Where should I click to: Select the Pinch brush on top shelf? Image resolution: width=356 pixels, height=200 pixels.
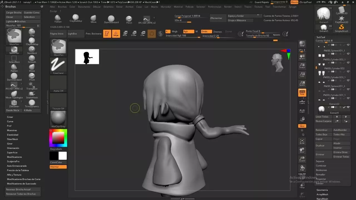(x=129, y=19)
